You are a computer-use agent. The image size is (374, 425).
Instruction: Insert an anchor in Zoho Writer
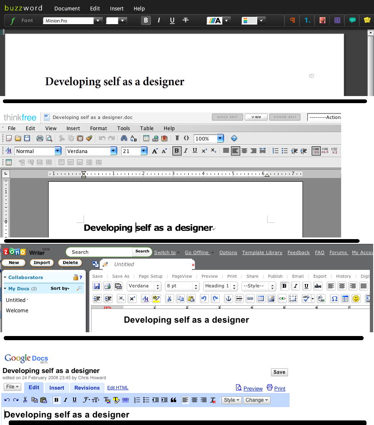[228, 299]
